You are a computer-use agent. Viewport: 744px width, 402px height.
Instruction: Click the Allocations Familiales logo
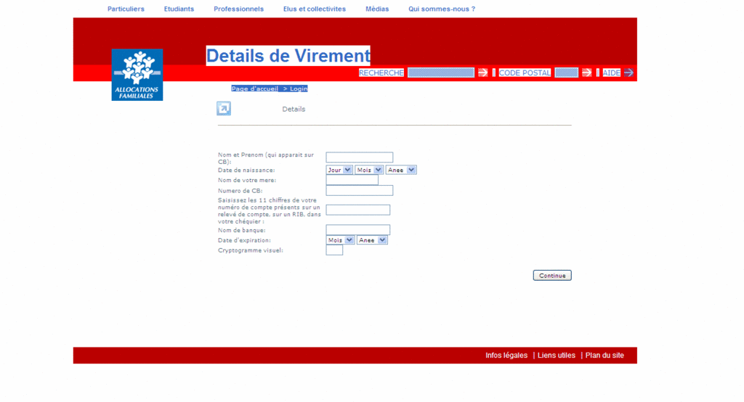[137, 75]
